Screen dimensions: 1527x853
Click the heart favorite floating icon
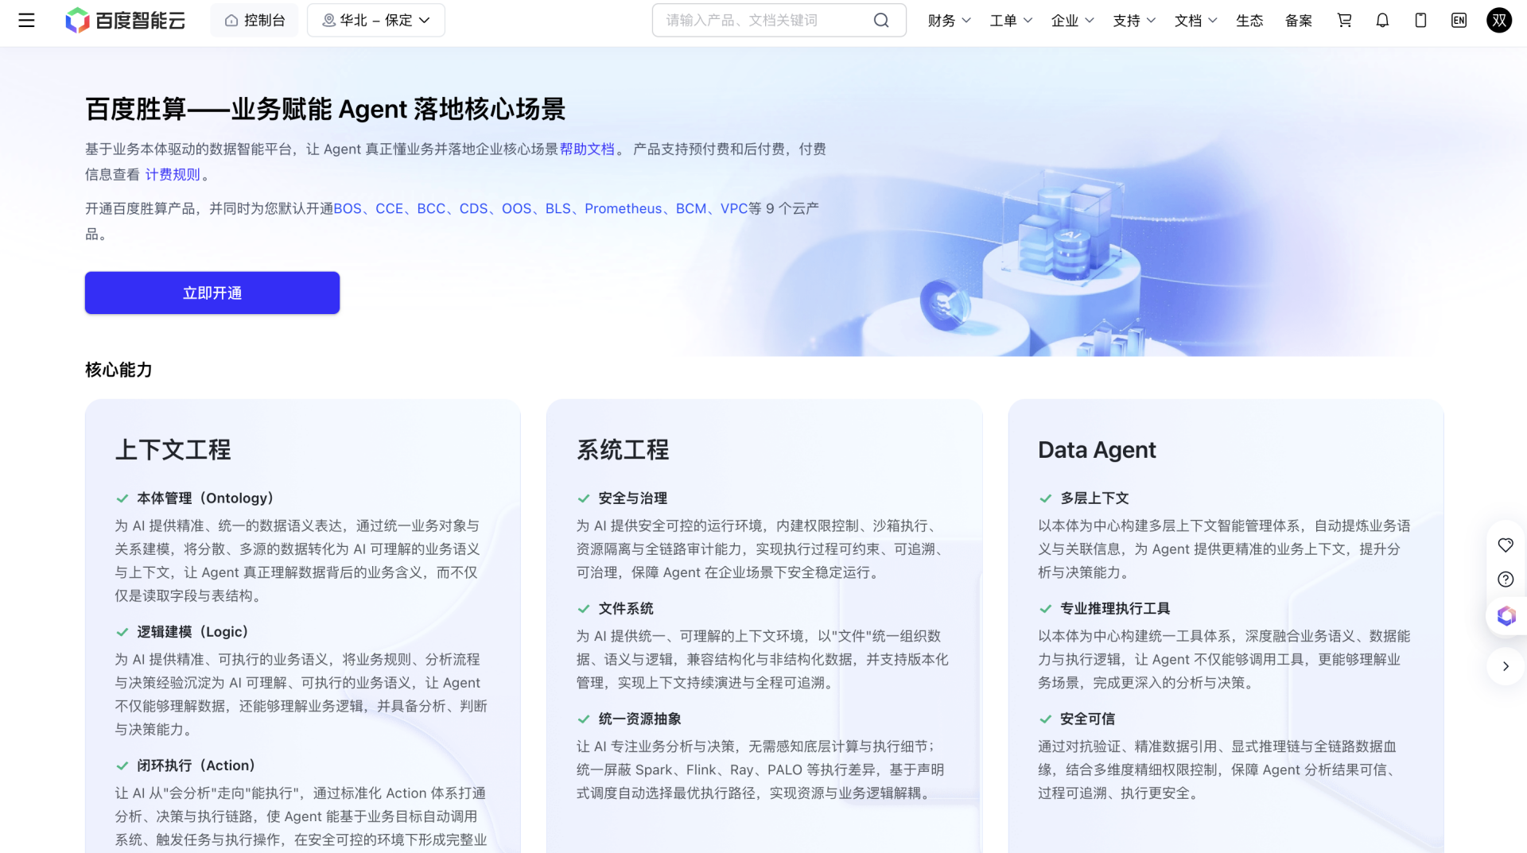point(1506,545)
